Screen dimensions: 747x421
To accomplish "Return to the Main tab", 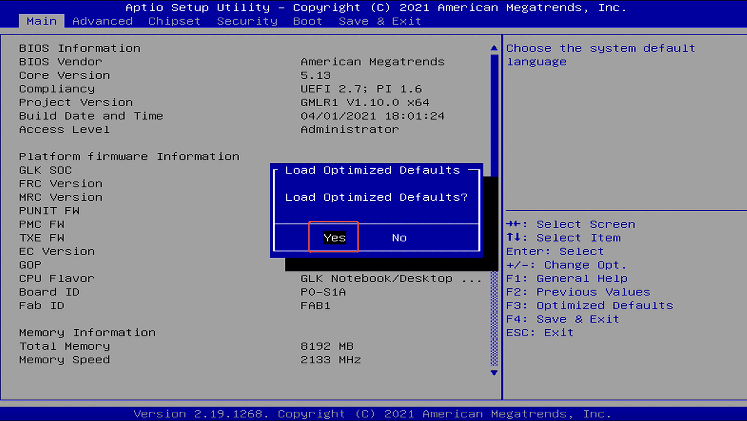I will [41, 21].
